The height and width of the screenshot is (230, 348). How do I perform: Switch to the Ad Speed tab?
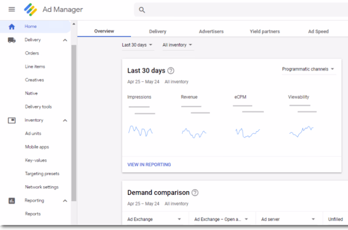pyautogui.click(x=318, y=31)
